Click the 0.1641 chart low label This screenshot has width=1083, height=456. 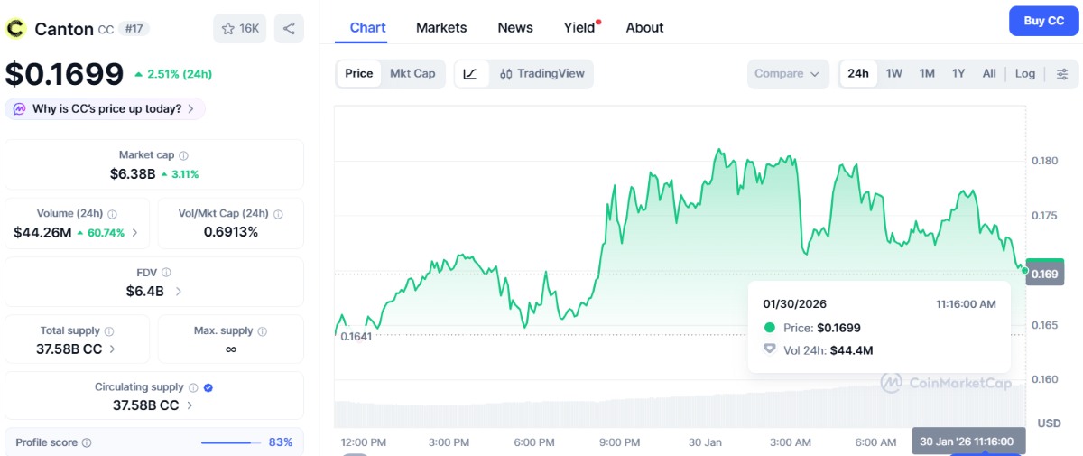pos(356,336)
